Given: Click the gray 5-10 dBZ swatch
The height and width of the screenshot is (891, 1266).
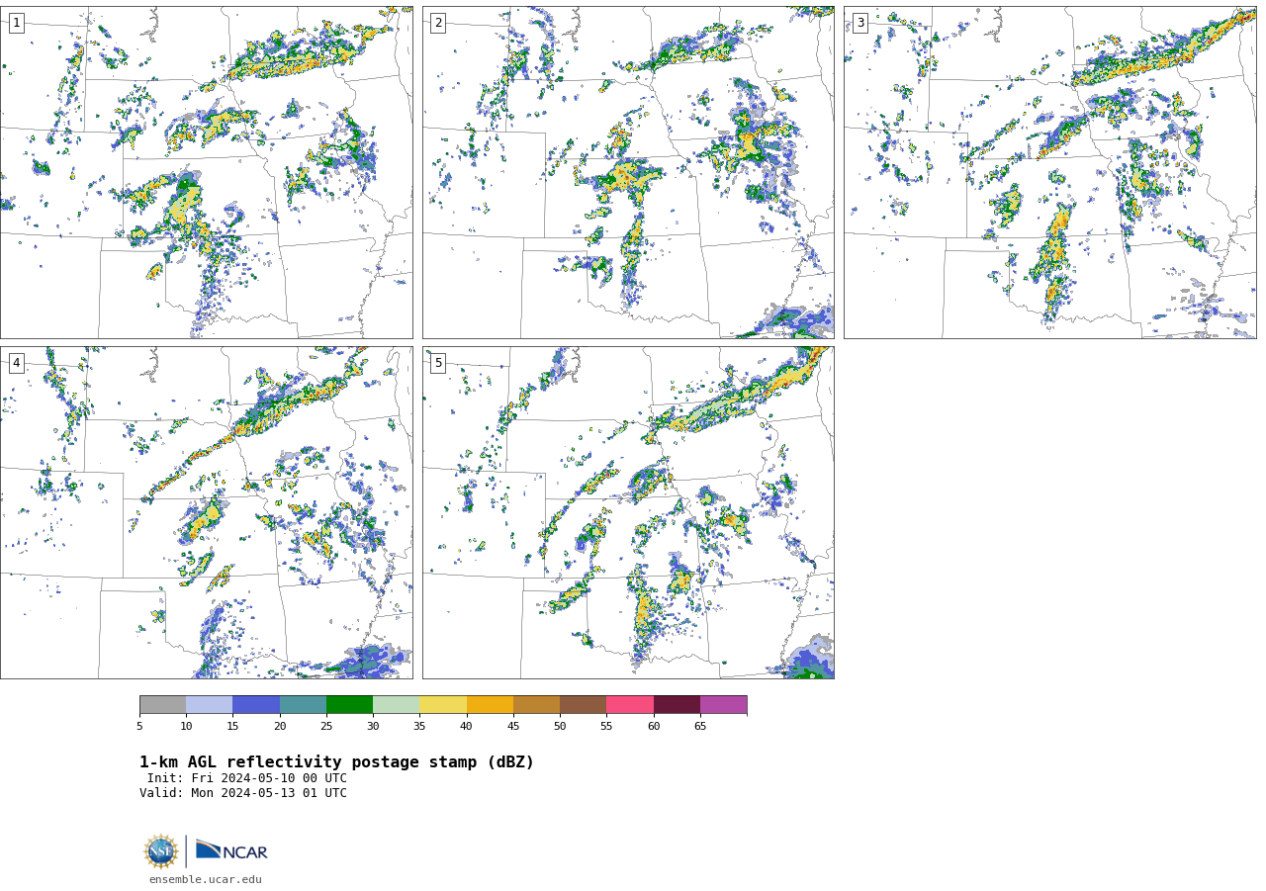Looking at the screenshot, I should click(x=162, y=705).
